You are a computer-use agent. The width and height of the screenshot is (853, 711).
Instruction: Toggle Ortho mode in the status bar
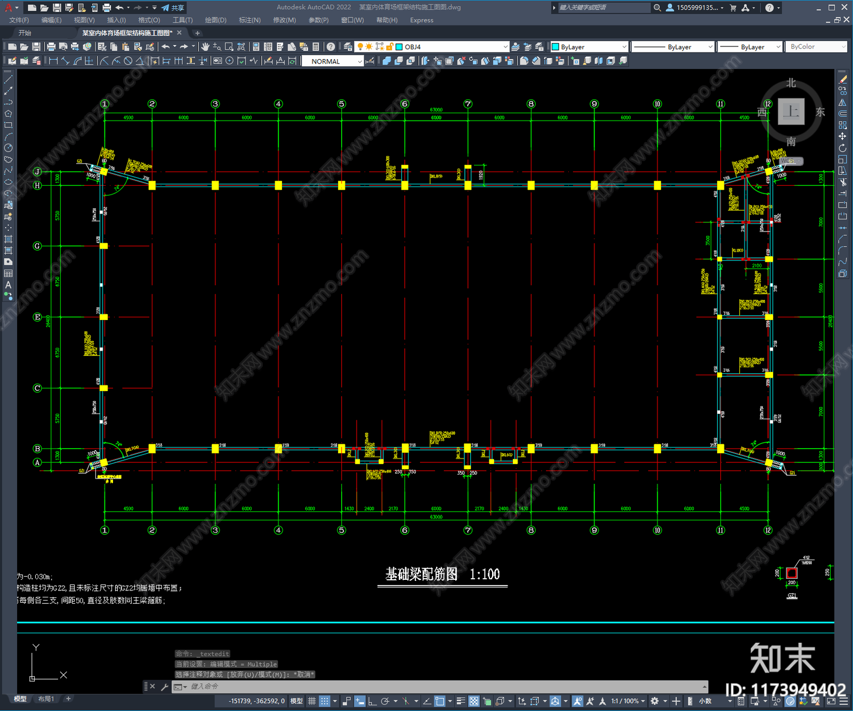pos(372,701)
